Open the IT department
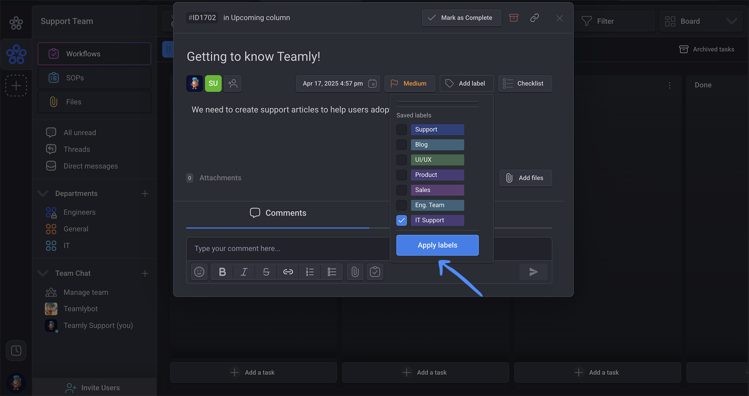The height and width of the screenshot is (396, 749). [x=66, y=246]
